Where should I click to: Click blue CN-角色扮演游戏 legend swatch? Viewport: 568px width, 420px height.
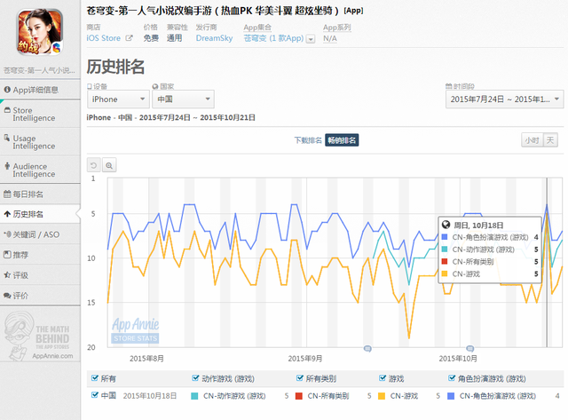[x=451, y=396]
